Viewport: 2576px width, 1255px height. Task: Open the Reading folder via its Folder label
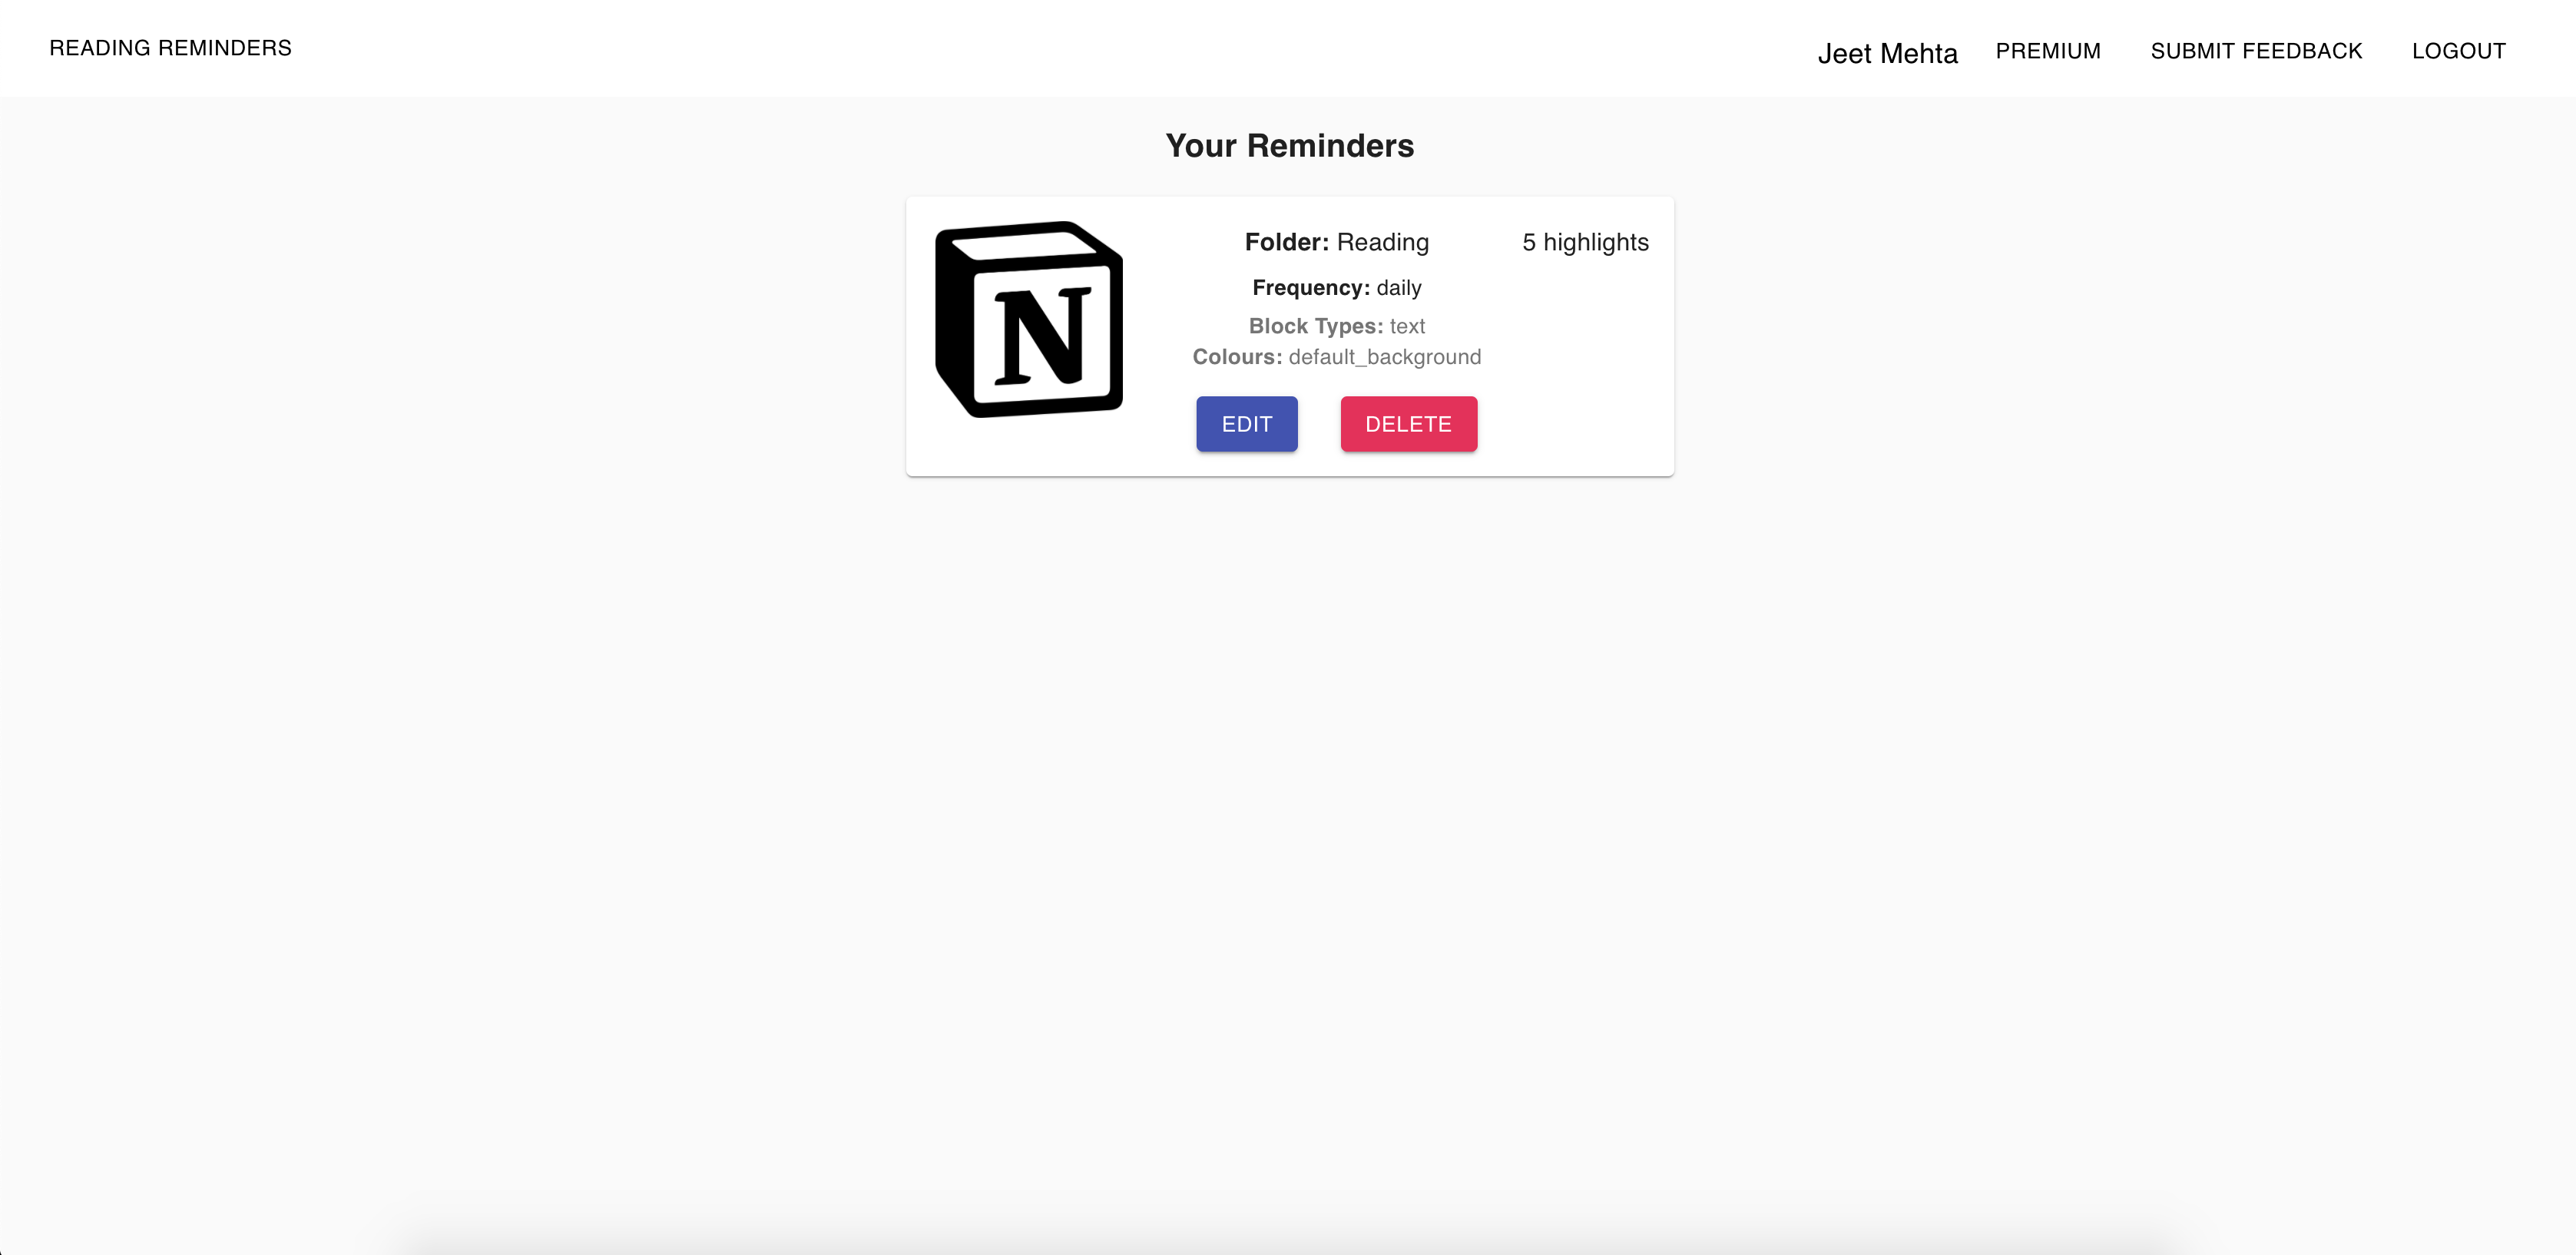pyautogui.click(x=1337, y=242)
